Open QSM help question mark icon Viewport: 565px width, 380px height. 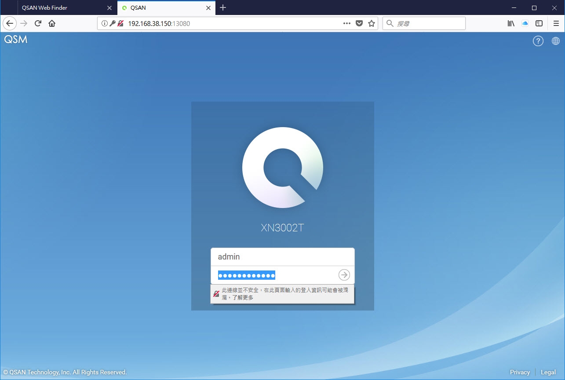(538, 41)
